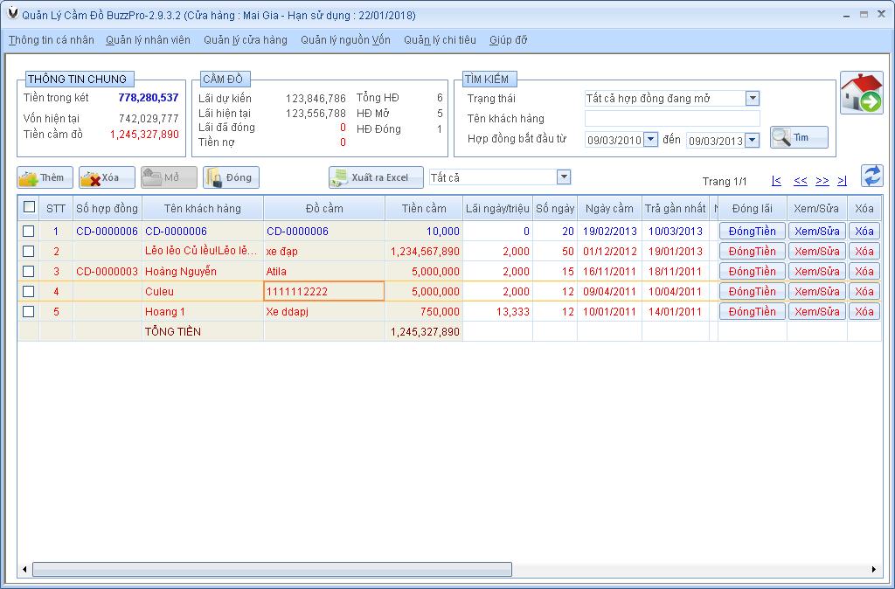Screen dimensions: 895x589
Task: Click the Đóng locked-folder button
Action: (231, 177)
